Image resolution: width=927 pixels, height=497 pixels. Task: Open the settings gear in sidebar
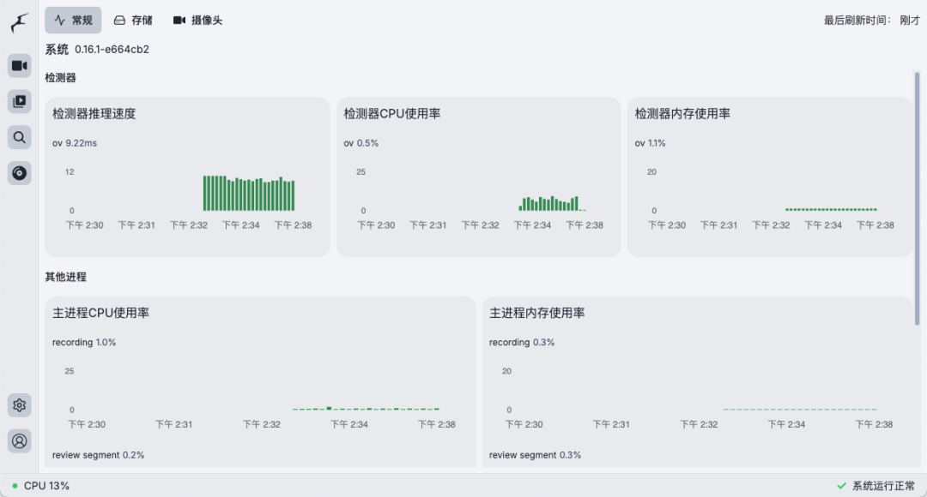pos(20,405)
